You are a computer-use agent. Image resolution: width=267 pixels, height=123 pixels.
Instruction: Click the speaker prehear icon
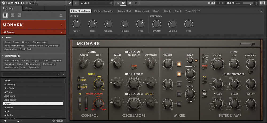click(5, 121)
